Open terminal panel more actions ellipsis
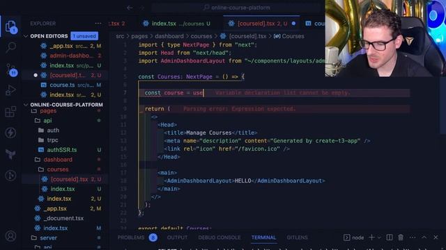446x250 pixels. pyautogui.click(x=413, y=237)
